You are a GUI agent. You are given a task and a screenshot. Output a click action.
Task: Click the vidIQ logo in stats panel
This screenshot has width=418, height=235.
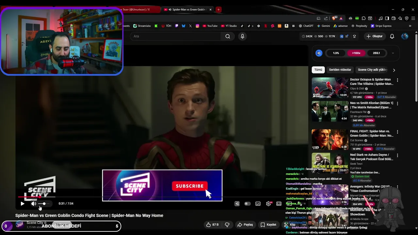(x=319, y=53)
